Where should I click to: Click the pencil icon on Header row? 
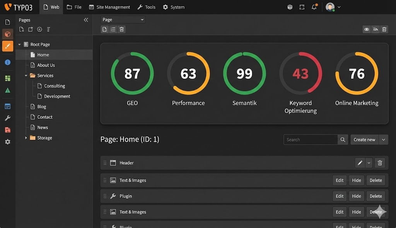pyautogui.click(x=360, y=163)
